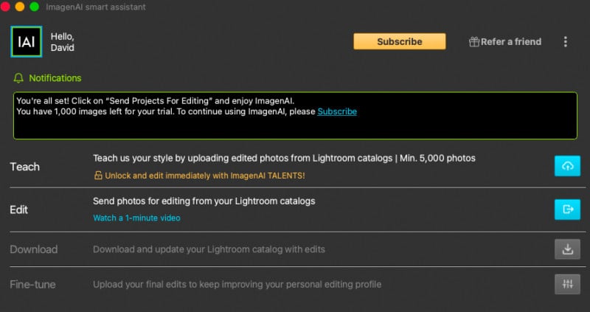The height and width of the screenshot is (312, 590).
Task: Click inside the black notifications message box
Action: coord(295,116)
